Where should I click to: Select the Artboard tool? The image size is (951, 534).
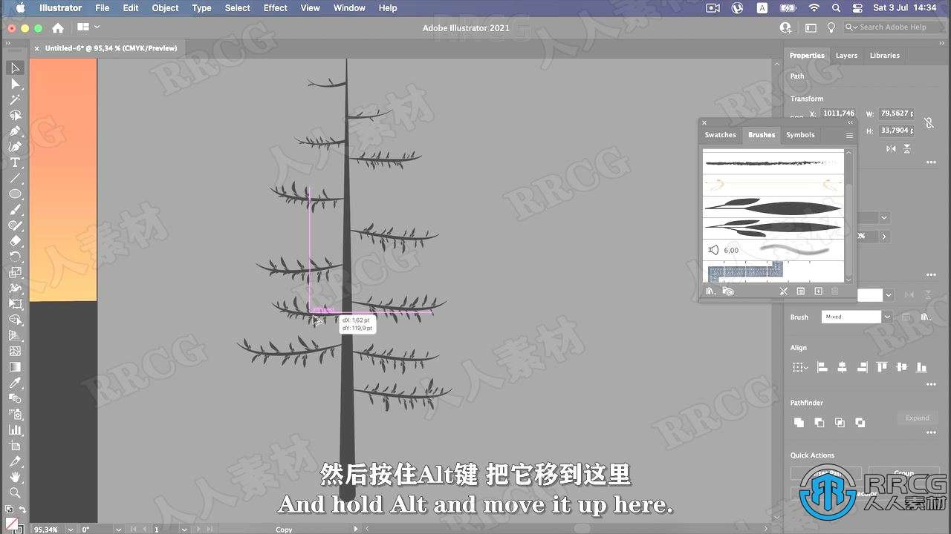click(15, 446)
